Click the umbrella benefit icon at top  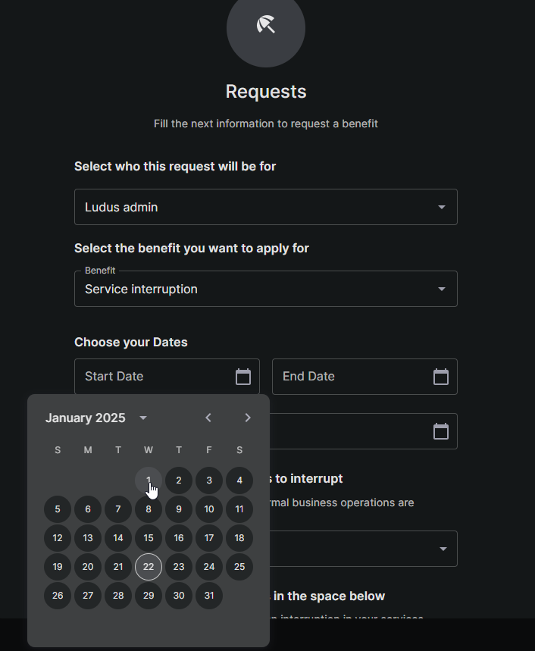(265, 26)
